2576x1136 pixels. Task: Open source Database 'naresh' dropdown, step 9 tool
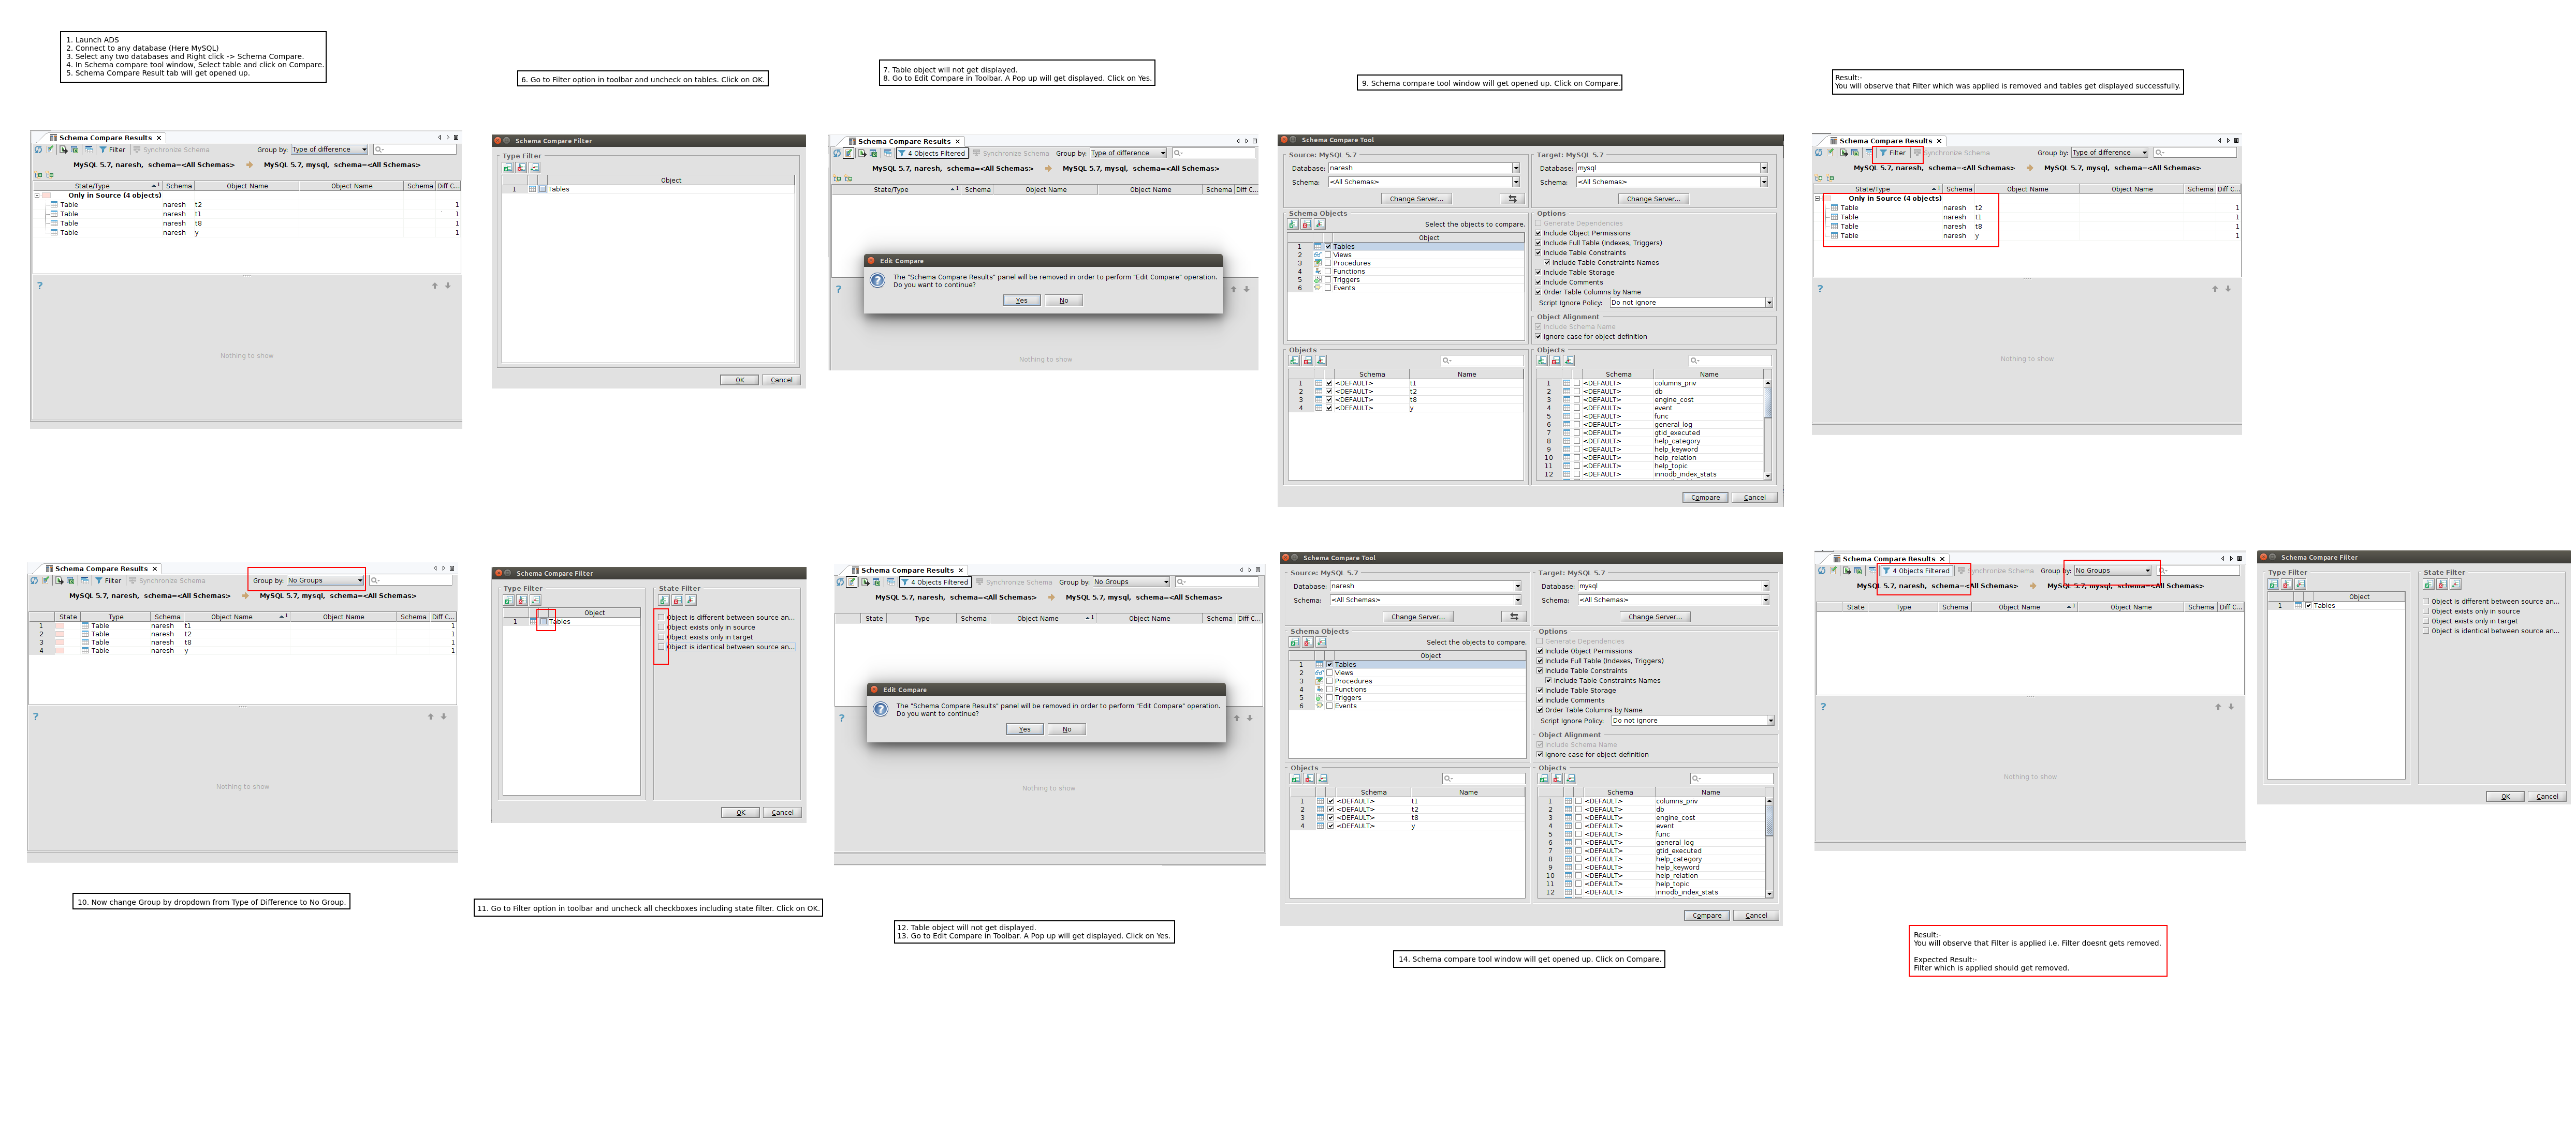pos(1424,168)
